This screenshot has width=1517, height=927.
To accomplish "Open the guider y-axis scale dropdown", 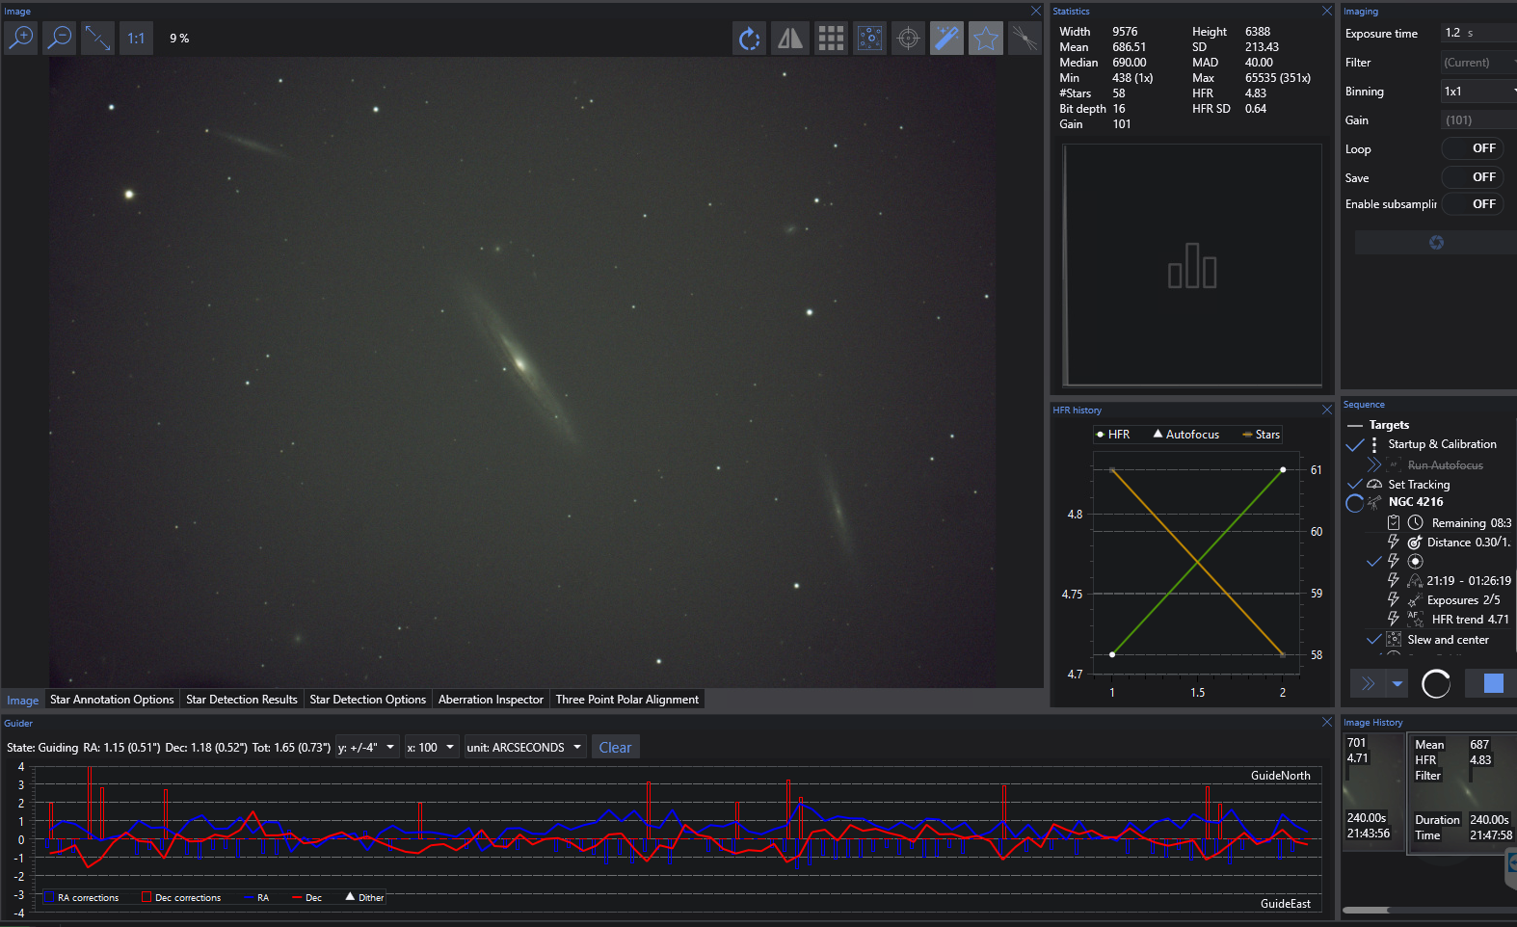I will (366, 748).
